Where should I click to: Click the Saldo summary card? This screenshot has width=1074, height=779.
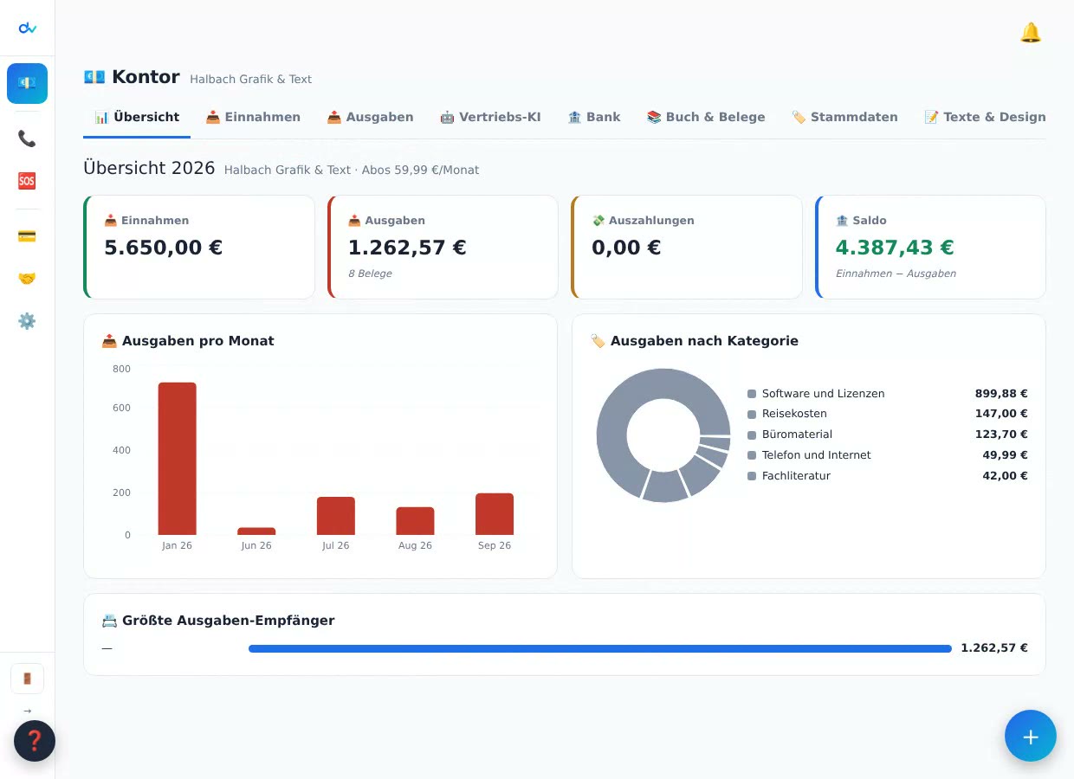pos(930,248)
